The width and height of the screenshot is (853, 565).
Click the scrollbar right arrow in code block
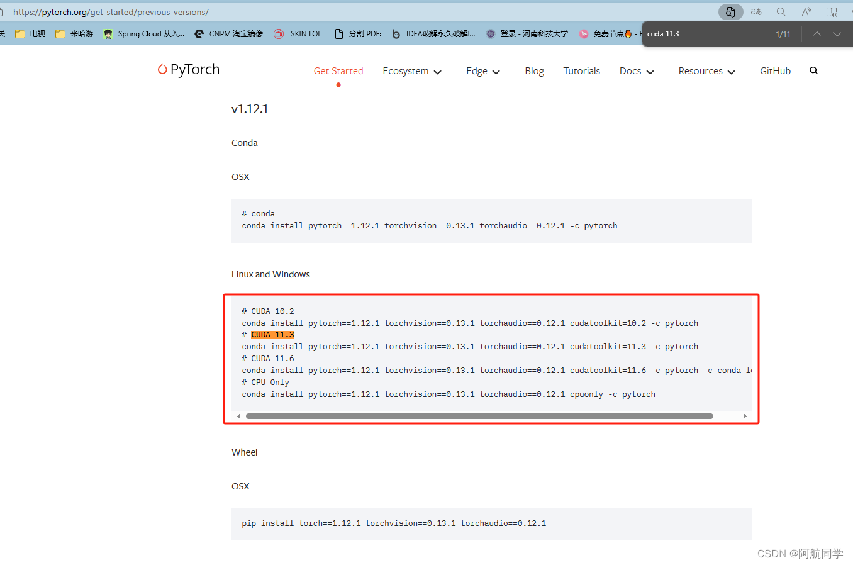[x=745, y=416]
